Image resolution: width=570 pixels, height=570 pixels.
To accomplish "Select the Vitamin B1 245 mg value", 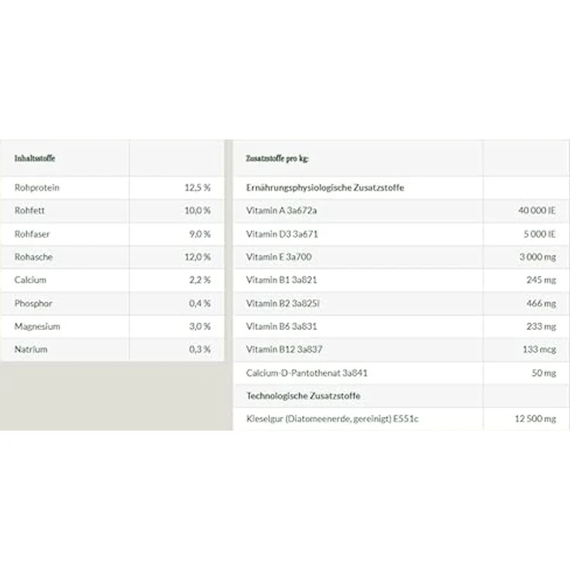I will [541, 280].
